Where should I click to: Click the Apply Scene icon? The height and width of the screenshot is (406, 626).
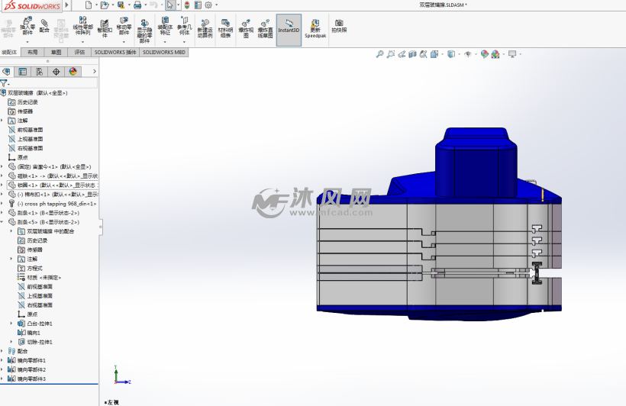point(495,54)
